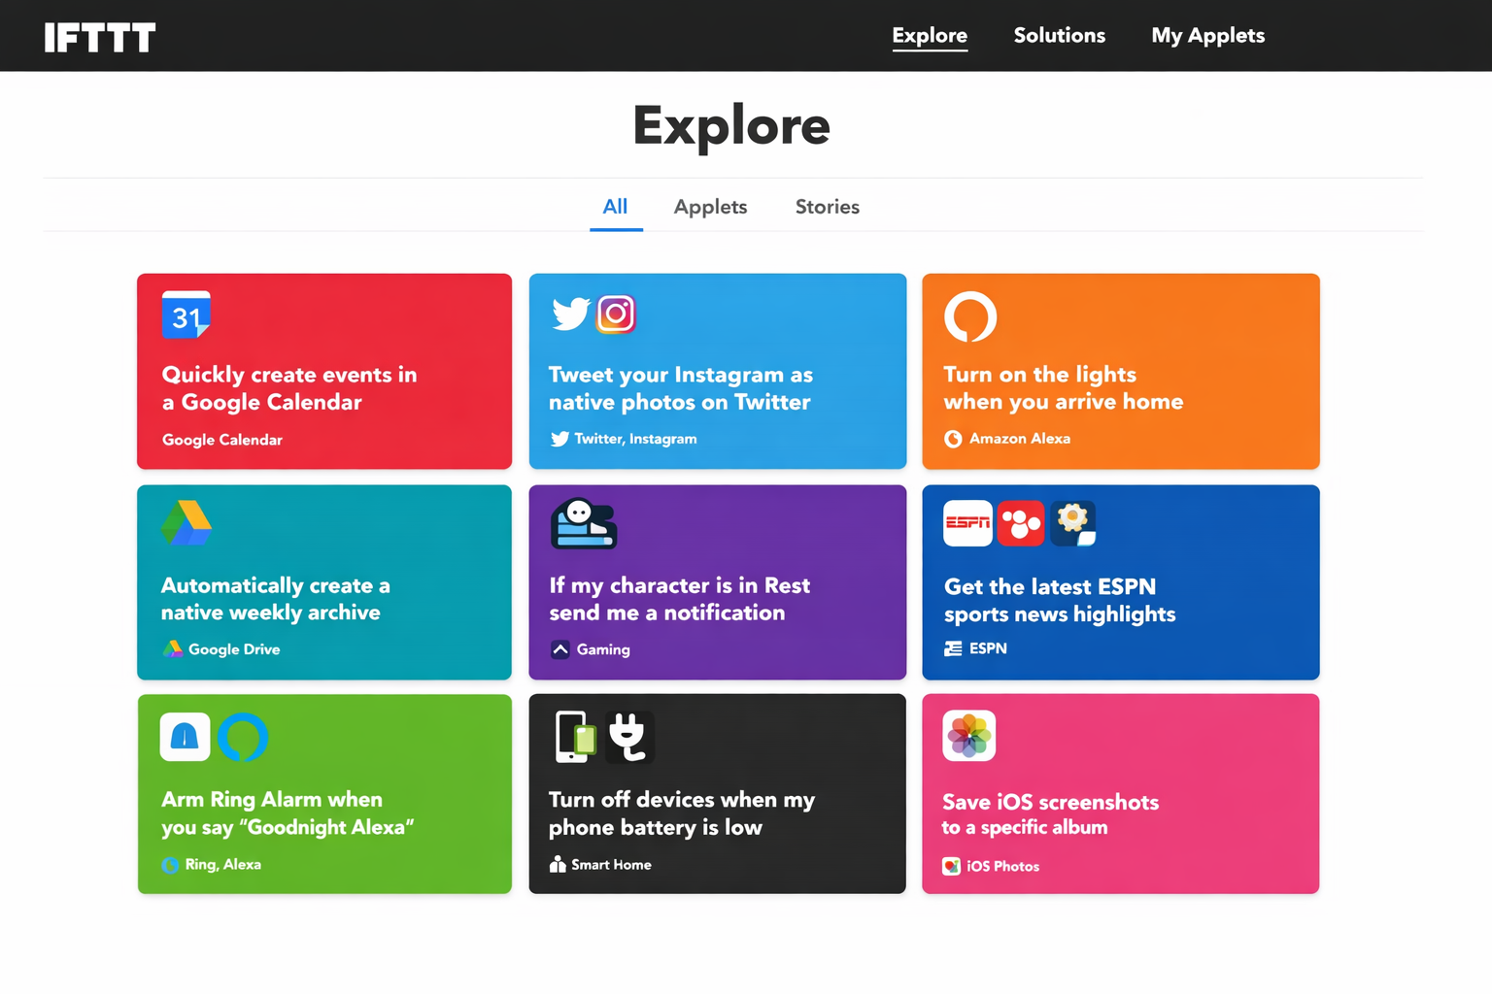Screen dimensions: 1492x994
Task: Click small icon beside Ring, Alexa label
Action: pos(170,865)
